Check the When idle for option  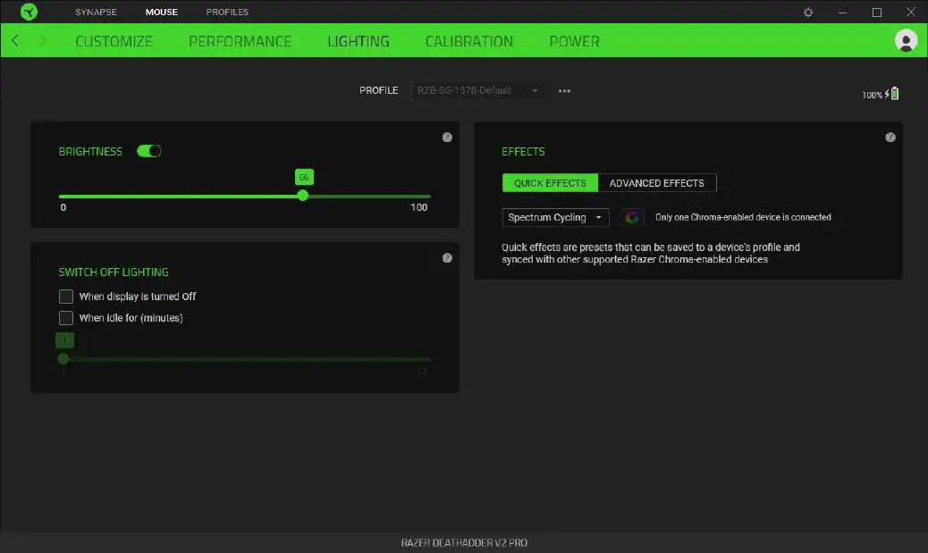pyautogui.click(x=66, y=317)
